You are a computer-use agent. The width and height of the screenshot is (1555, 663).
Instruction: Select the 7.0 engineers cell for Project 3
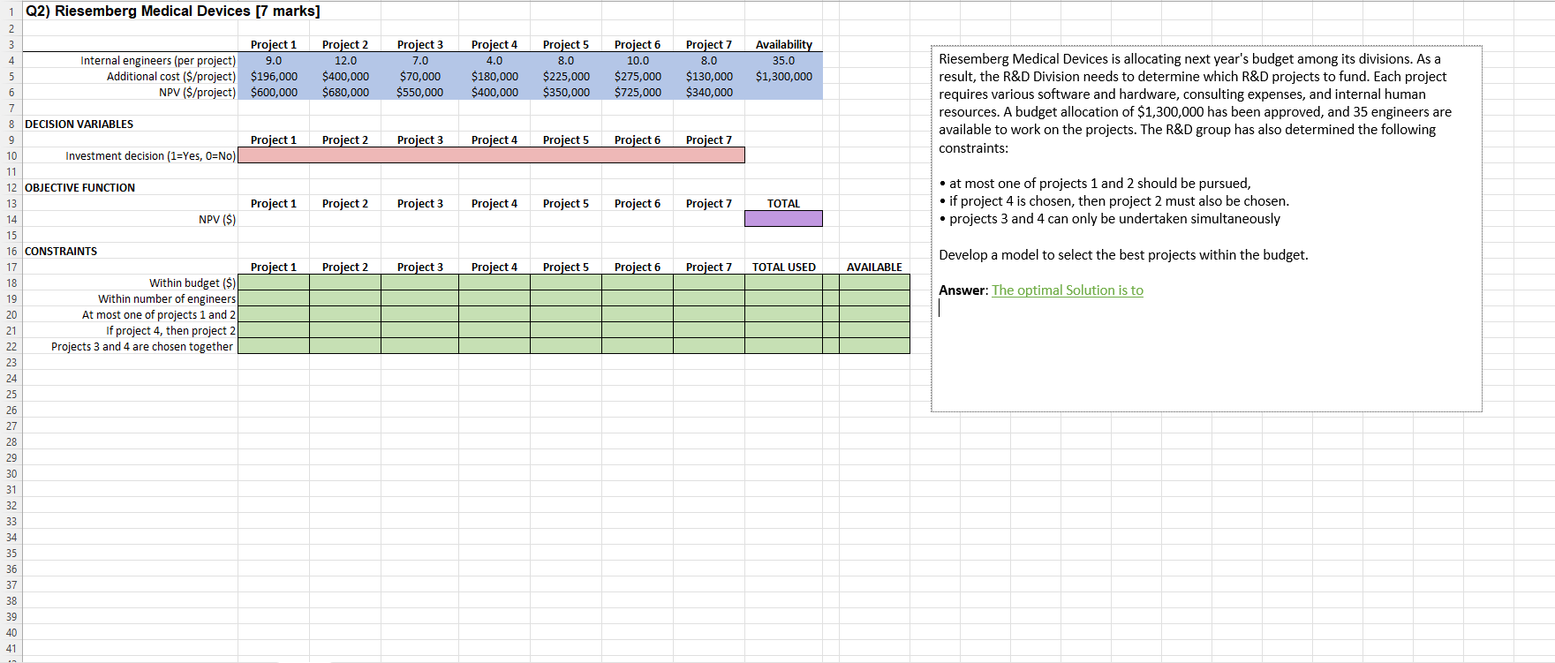(x=420, y=61)
